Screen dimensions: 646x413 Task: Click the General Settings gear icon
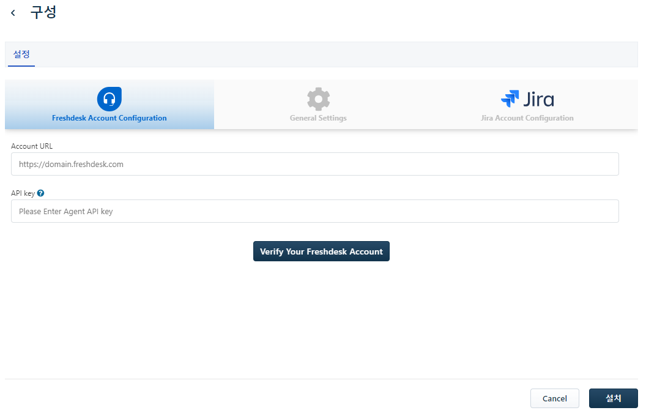tap(319, 99)
